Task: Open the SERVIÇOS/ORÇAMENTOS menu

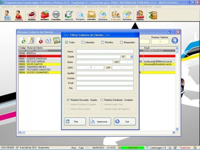Action: pos(73,7)
